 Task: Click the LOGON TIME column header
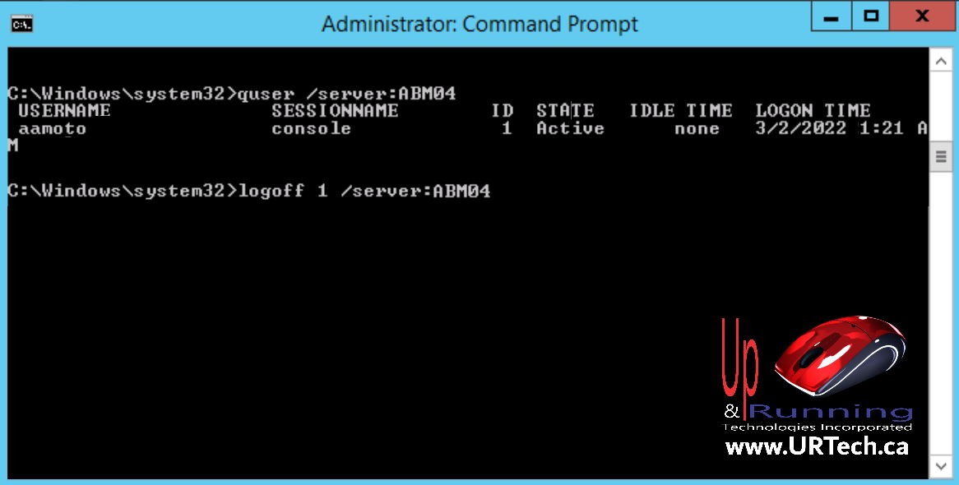pos(813,111)
